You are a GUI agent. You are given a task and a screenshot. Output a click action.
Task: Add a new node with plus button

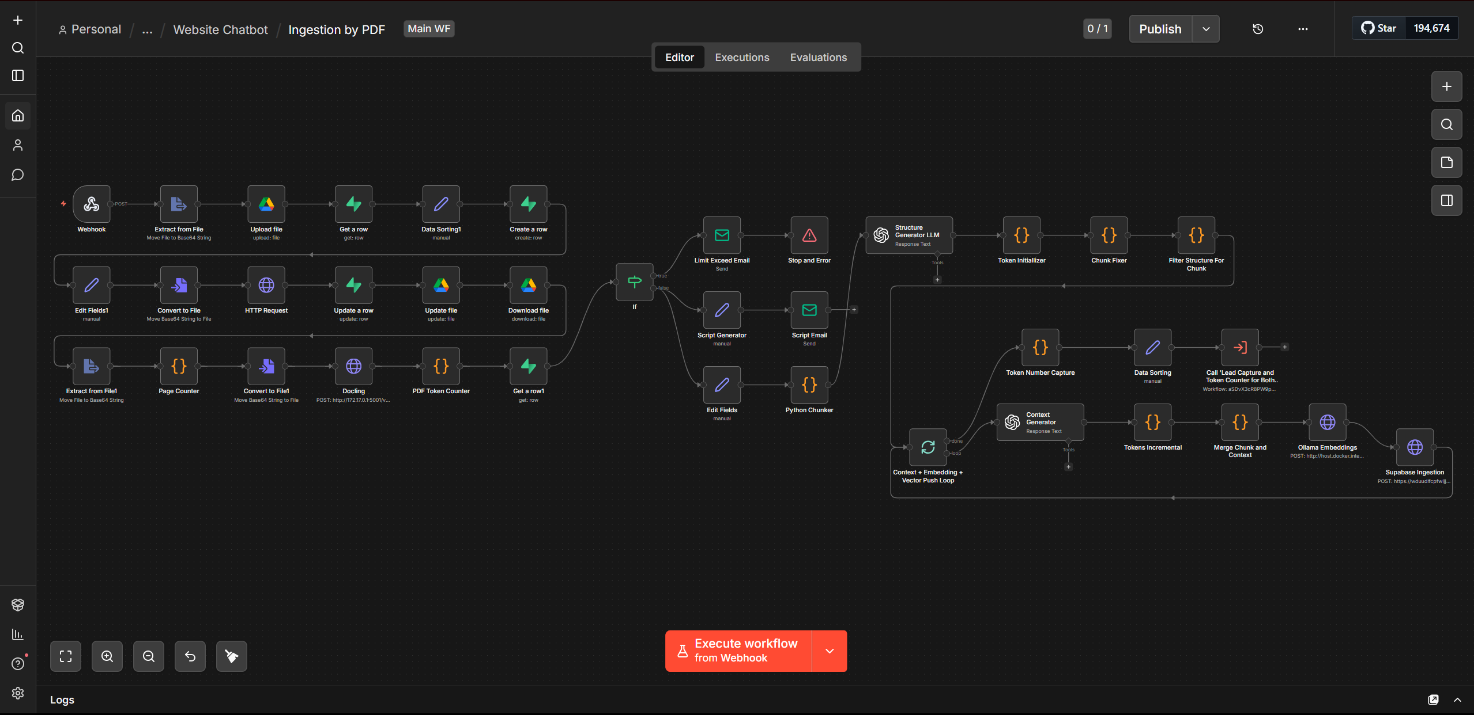point(1447,86)
